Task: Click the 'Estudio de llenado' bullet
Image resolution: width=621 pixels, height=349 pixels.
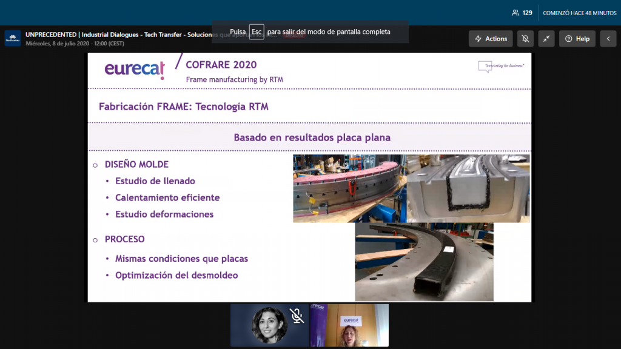Action: click(155, 181)
